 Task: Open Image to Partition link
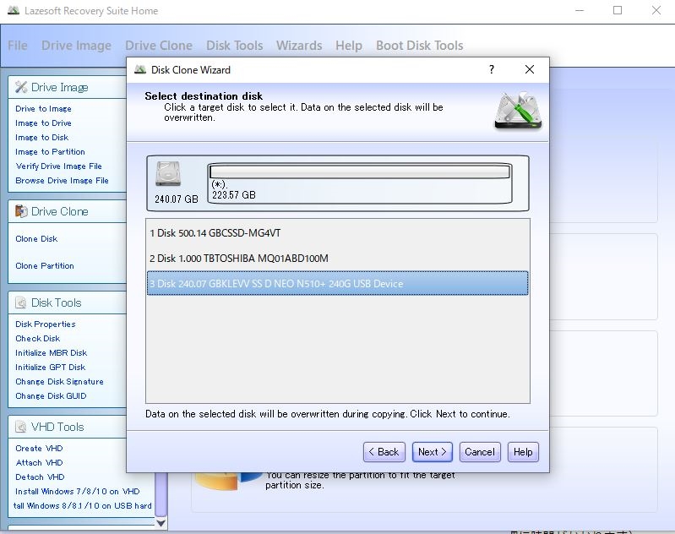[x=51, y=151]
